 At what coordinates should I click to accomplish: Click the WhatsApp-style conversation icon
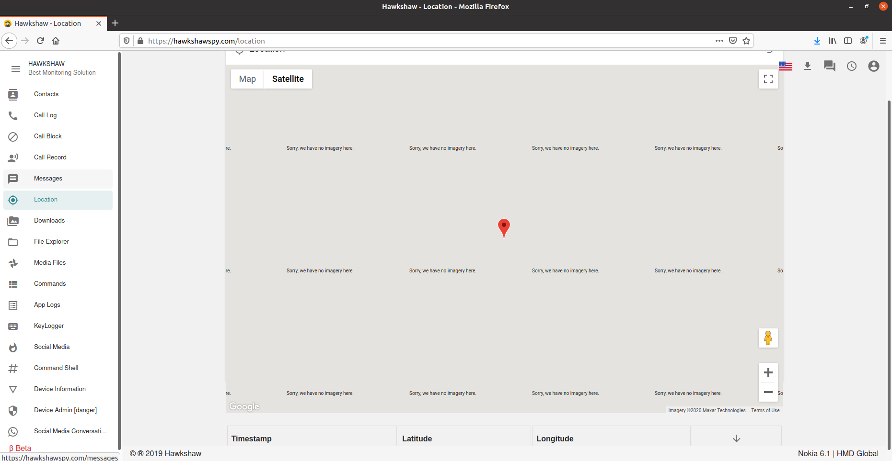(13, 432)
